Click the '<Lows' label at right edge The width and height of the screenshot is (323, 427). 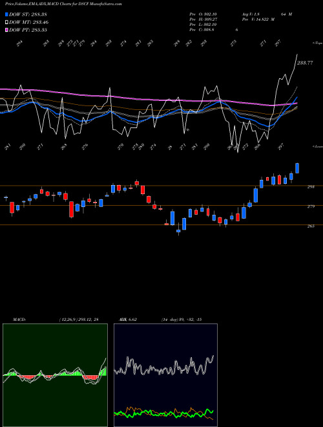(318, 146)
